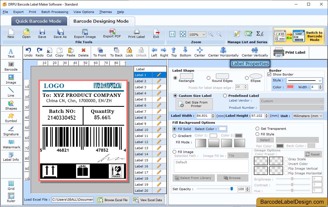
Task: Open Label Info in sidebar
Action: [11, 157]
